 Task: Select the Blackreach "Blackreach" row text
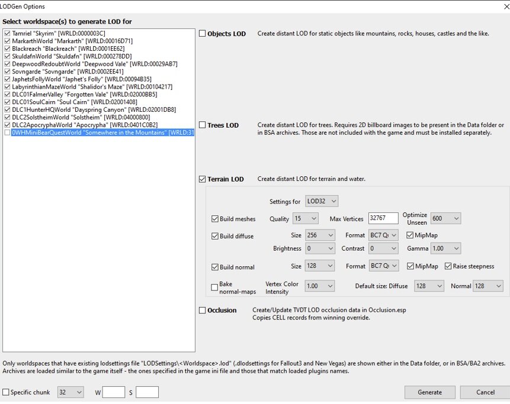[68, 49]
